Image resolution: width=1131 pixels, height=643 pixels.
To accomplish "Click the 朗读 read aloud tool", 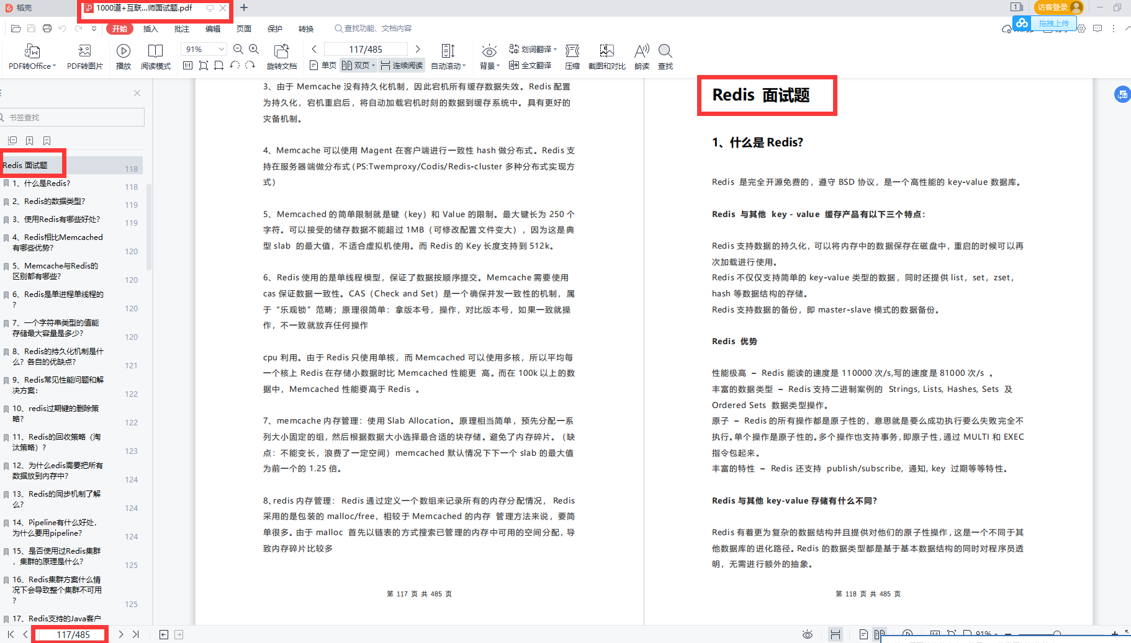I will [x=642, y=56].
